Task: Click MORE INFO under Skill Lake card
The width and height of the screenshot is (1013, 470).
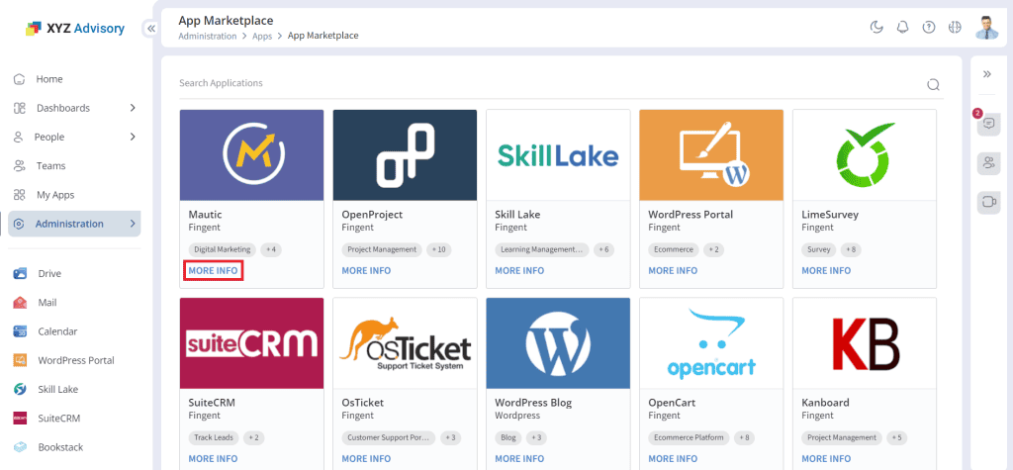Action: coord(519,271)
